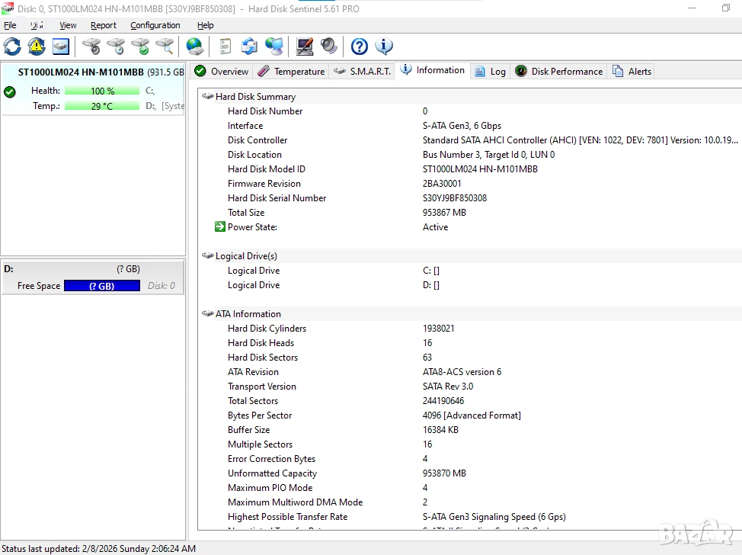This screenshot has height=555, width=742.
Task: Click the speaker sound toolbar icon
Action: (329, 47)
